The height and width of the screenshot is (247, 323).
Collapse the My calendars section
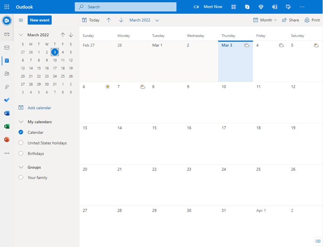click(x=22, y=122)
